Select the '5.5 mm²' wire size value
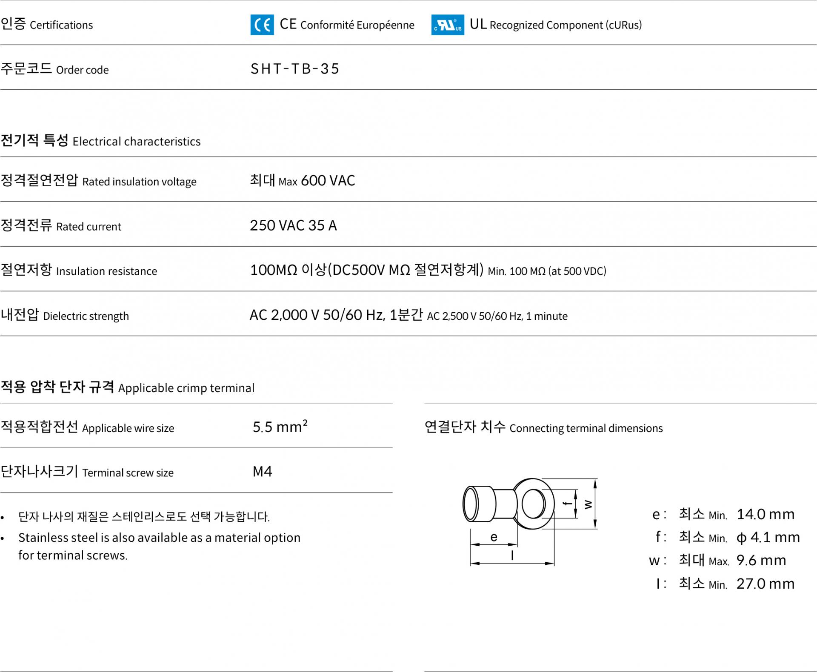Screen dimensions: 817x672 coord(280,427)
